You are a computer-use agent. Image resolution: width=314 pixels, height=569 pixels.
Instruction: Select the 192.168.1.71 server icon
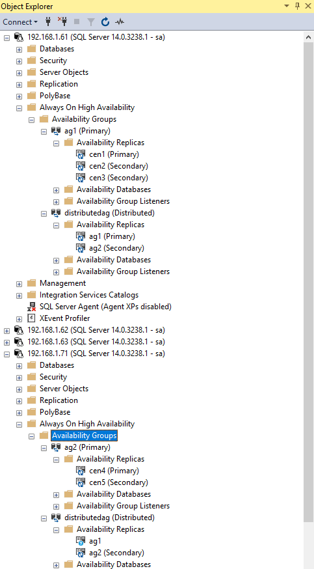coord(19,354)
